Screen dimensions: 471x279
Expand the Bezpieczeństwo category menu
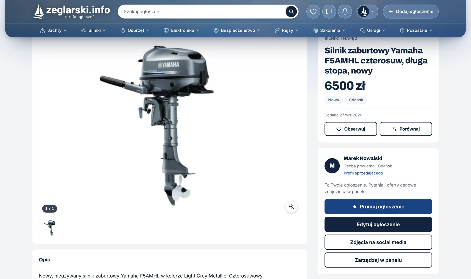click(237, 30)
